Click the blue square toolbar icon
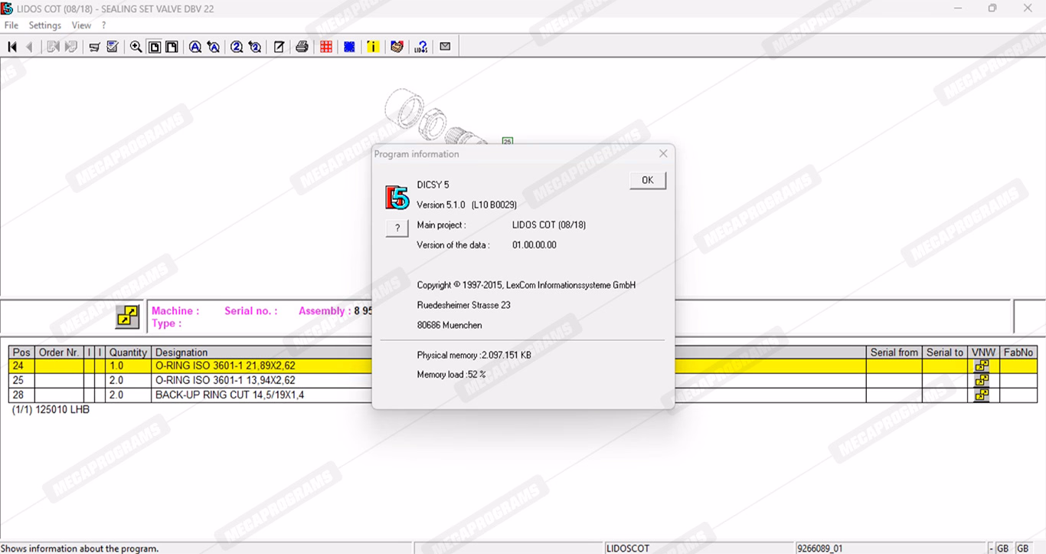Image resolution: width=1046 pixels, height=554 pixels. click(349, 48)
